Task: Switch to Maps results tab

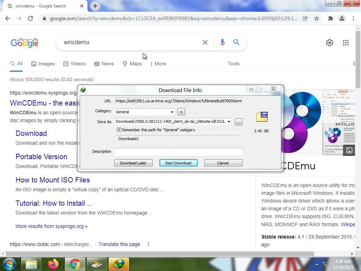Action: click(x=133, y=64)
